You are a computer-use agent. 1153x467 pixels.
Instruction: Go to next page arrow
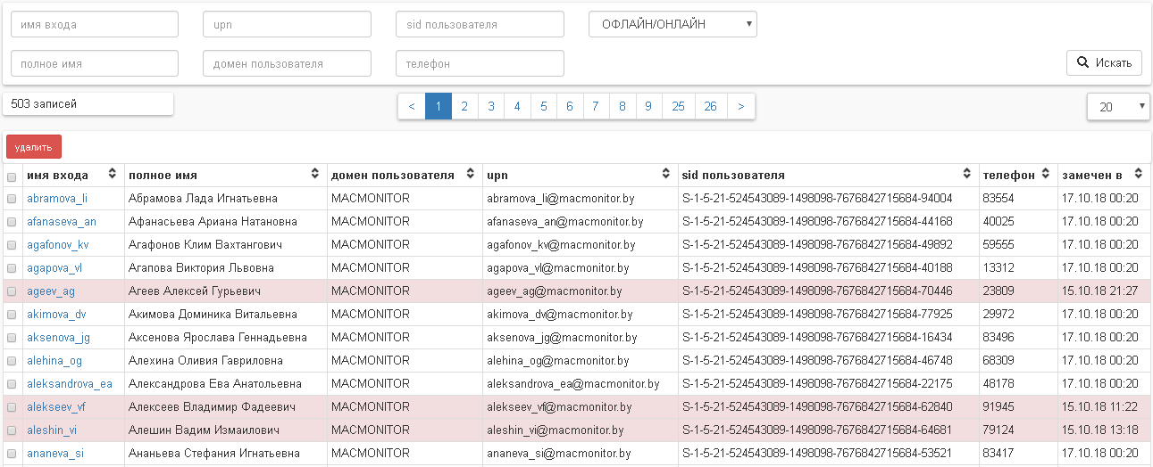pos(741,106)
